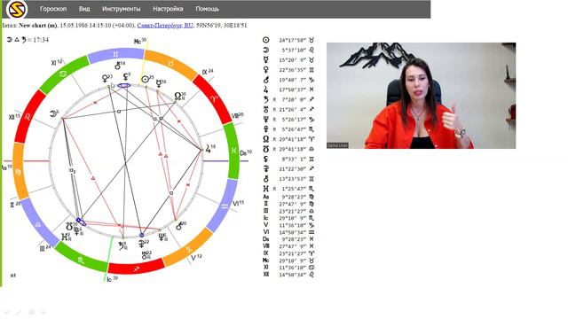The image size is (568, 319).
Task: Click the orange Taurus zodiac segment
Action: (x=171, y=65)
